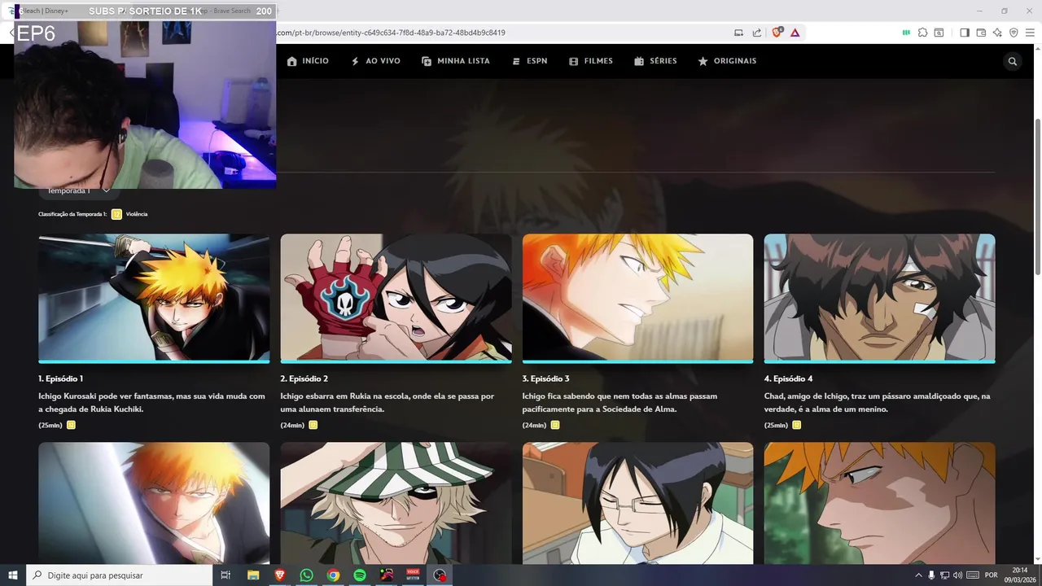Click the '1. Episódio 1' title
Screen dimensions: 1042x586
[x=61, y=378]
